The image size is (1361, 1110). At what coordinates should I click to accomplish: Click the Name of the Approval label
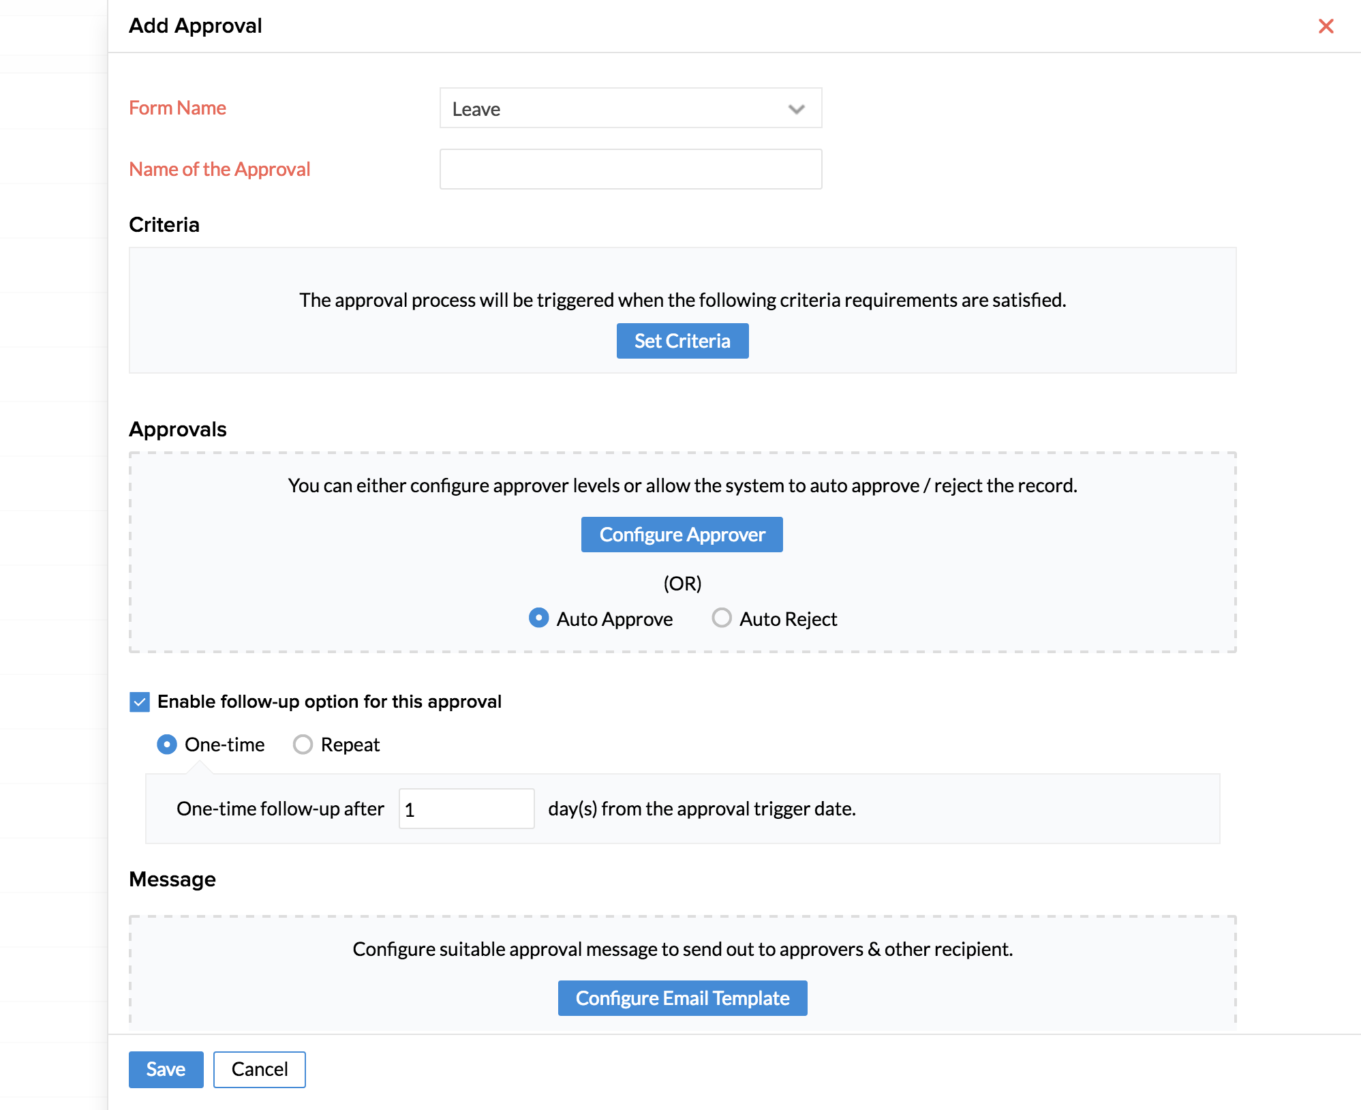coord(219,169)
